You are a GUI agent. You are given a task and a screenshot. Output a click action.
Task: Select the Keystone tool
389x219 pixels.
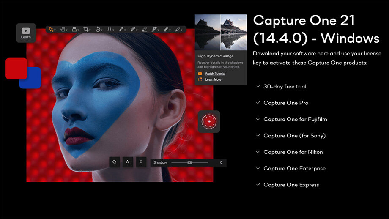110,29
